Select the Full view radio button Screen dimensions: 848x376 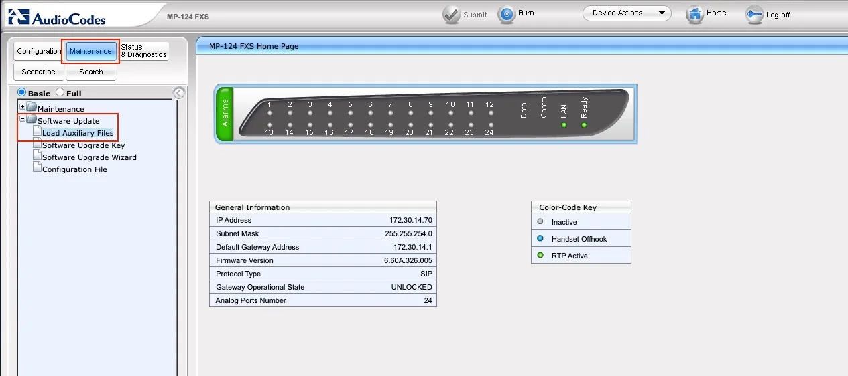click(x=60, y=92)
